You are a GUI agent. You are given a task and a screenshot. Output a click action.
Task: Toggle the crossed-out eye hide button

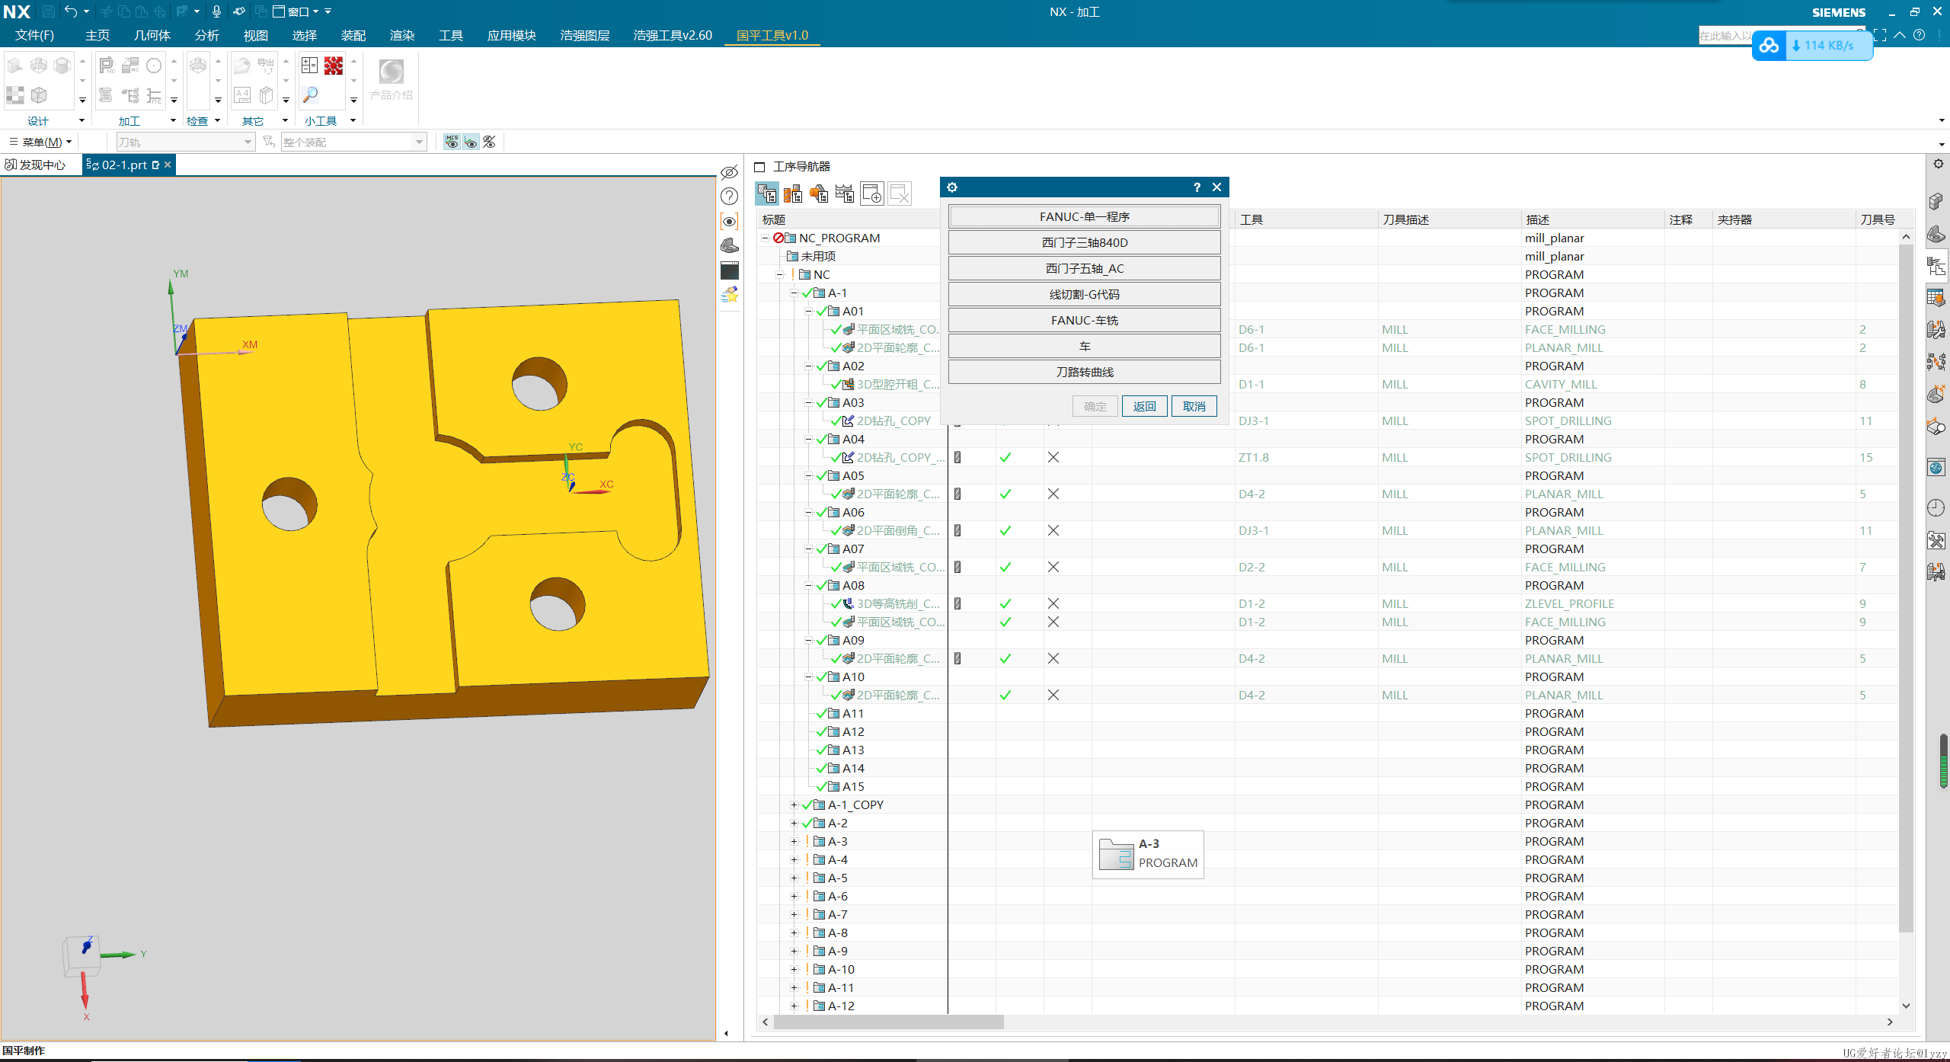point(490,142)
